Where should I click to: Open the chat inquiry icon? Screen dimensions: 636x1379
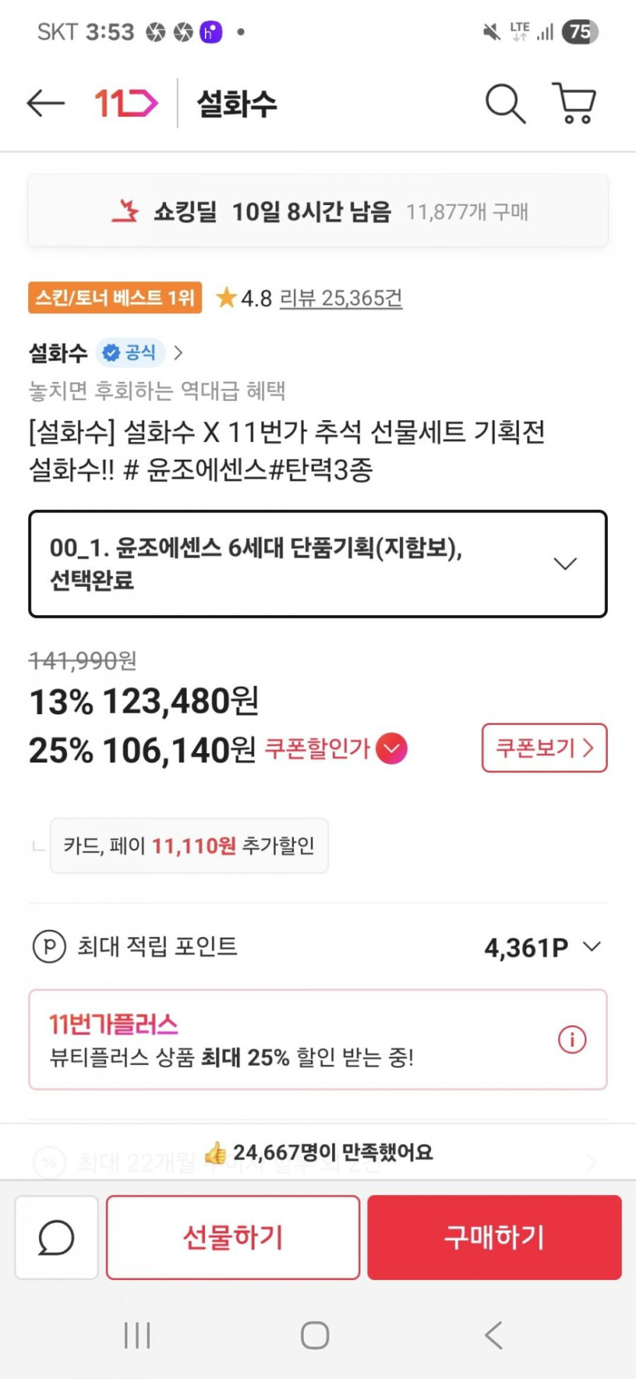point(56,1236)
